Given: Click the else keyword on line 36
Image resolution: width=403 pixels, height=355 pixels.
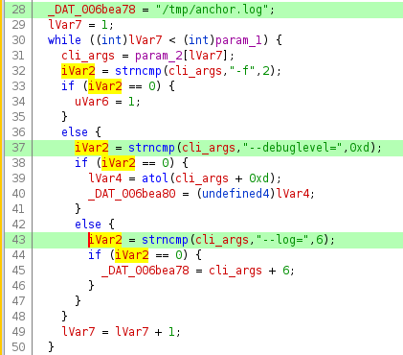Looking at the screenshot, I should point(75,132).
